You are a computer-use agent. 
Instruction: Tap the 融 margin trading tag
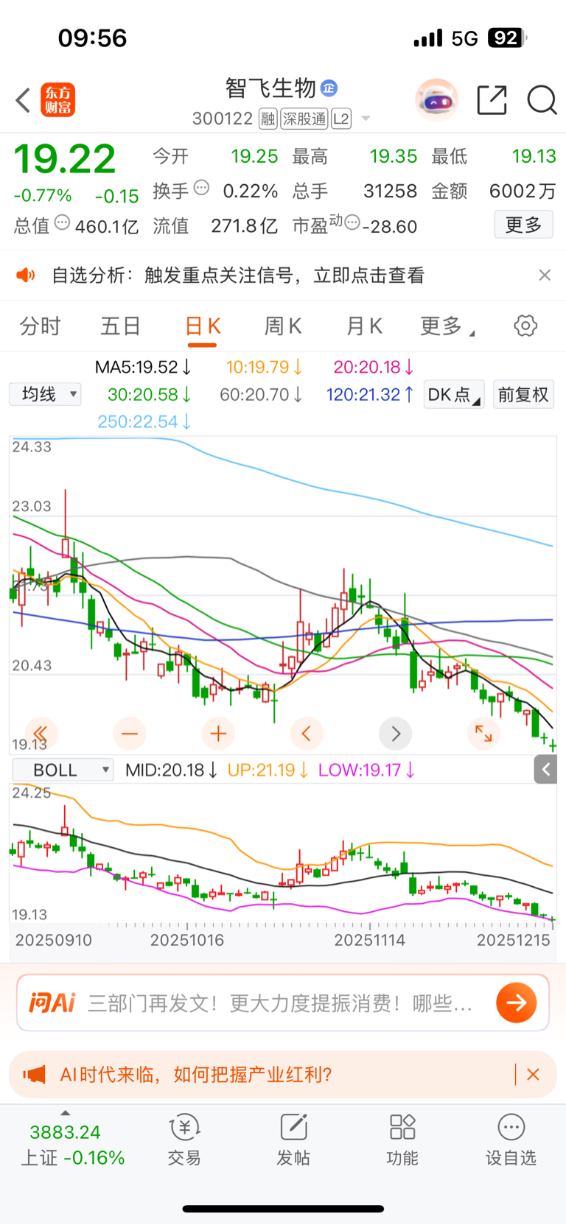pos(268,119)
